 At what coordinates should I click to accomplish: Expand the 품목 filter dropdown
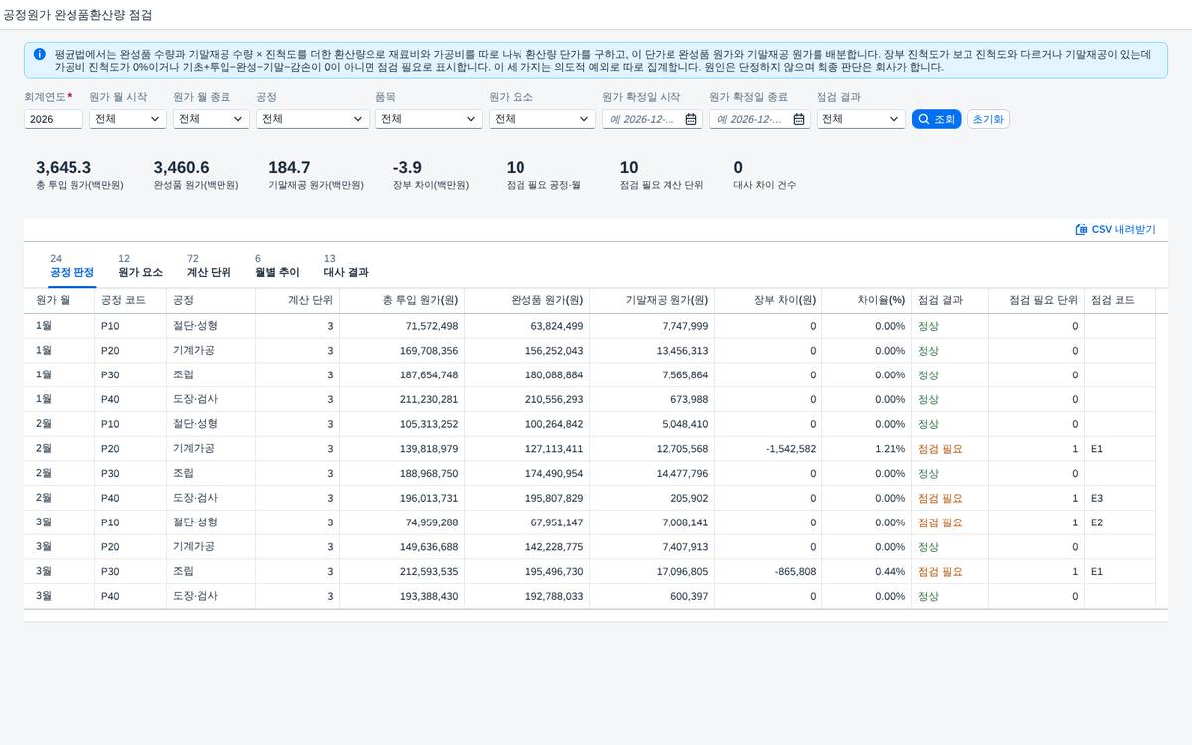(429, 119)
